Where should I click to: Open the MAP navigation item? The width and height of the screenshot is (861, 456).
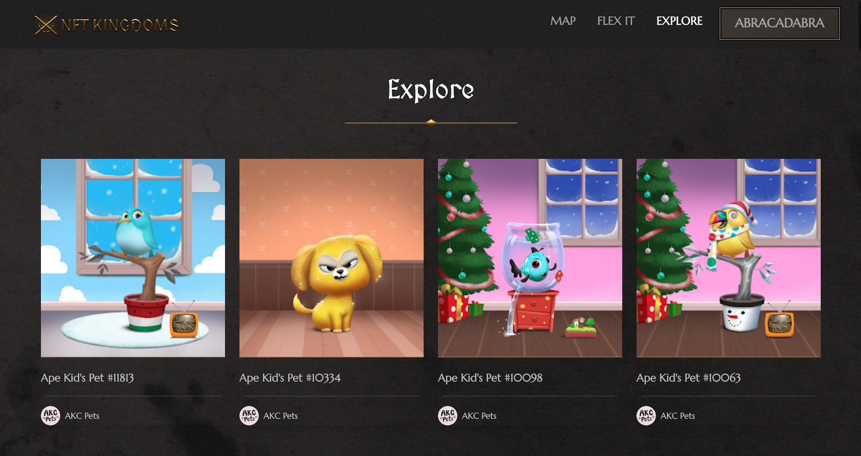coord(563,21)
